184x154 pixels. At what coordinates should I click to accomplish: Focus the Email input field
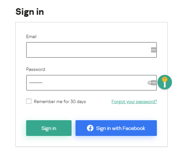92,50
